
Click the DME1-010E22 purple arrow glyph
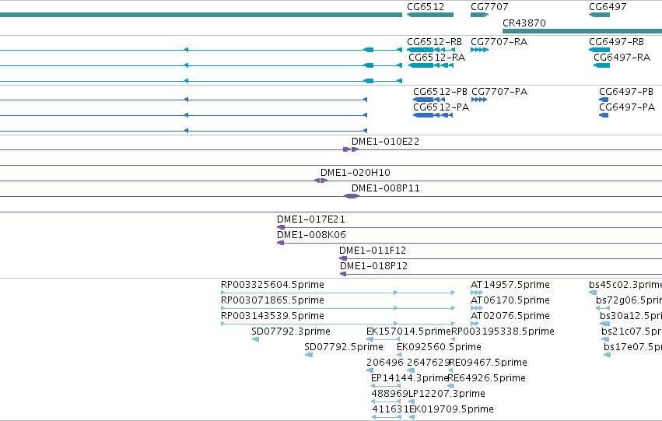click(351, 149)
